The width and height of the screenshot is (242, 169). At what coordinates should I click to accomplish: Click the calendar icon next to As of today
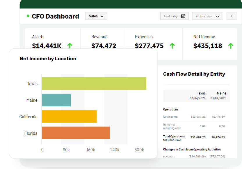pyautogui.click(x=183, y=16)
